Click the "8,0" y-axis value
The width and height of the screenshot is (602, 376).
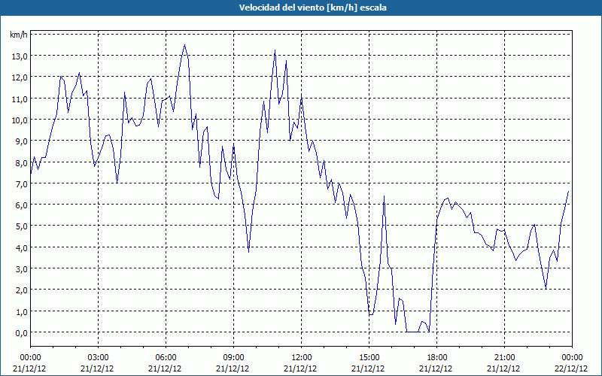[22, 162]
